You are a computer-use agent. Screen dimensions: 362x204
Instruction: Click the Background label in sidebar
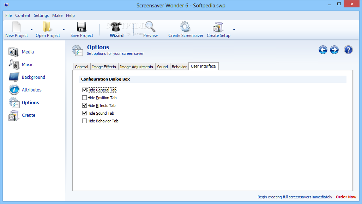coord(34,77)
